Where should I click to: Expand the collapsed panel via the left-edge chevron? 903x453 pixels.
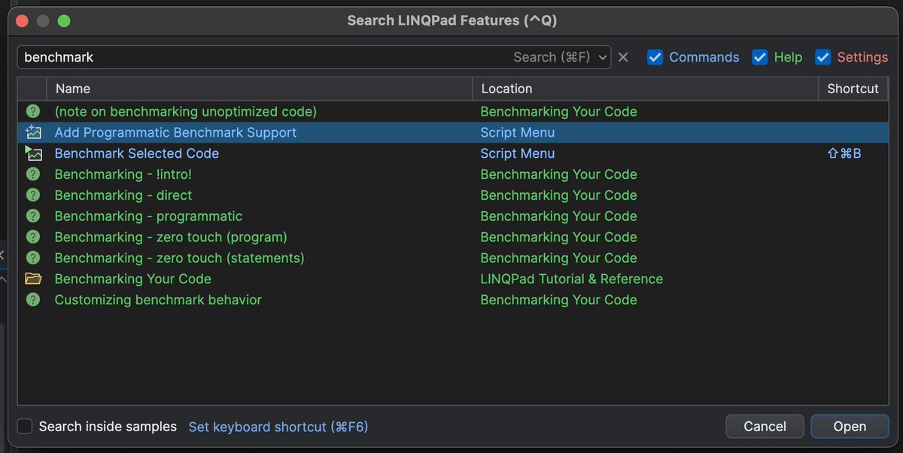[3, 255]
